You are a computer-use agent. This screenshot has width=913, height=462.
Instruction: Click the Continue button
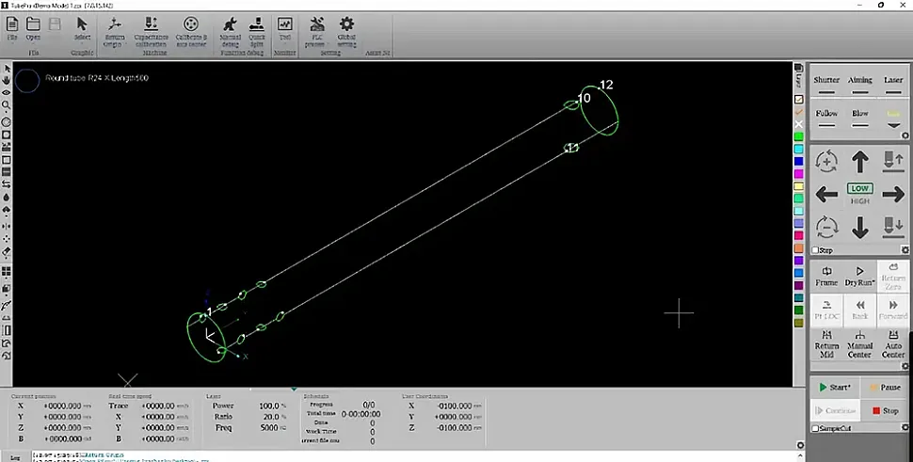(834, 411)
